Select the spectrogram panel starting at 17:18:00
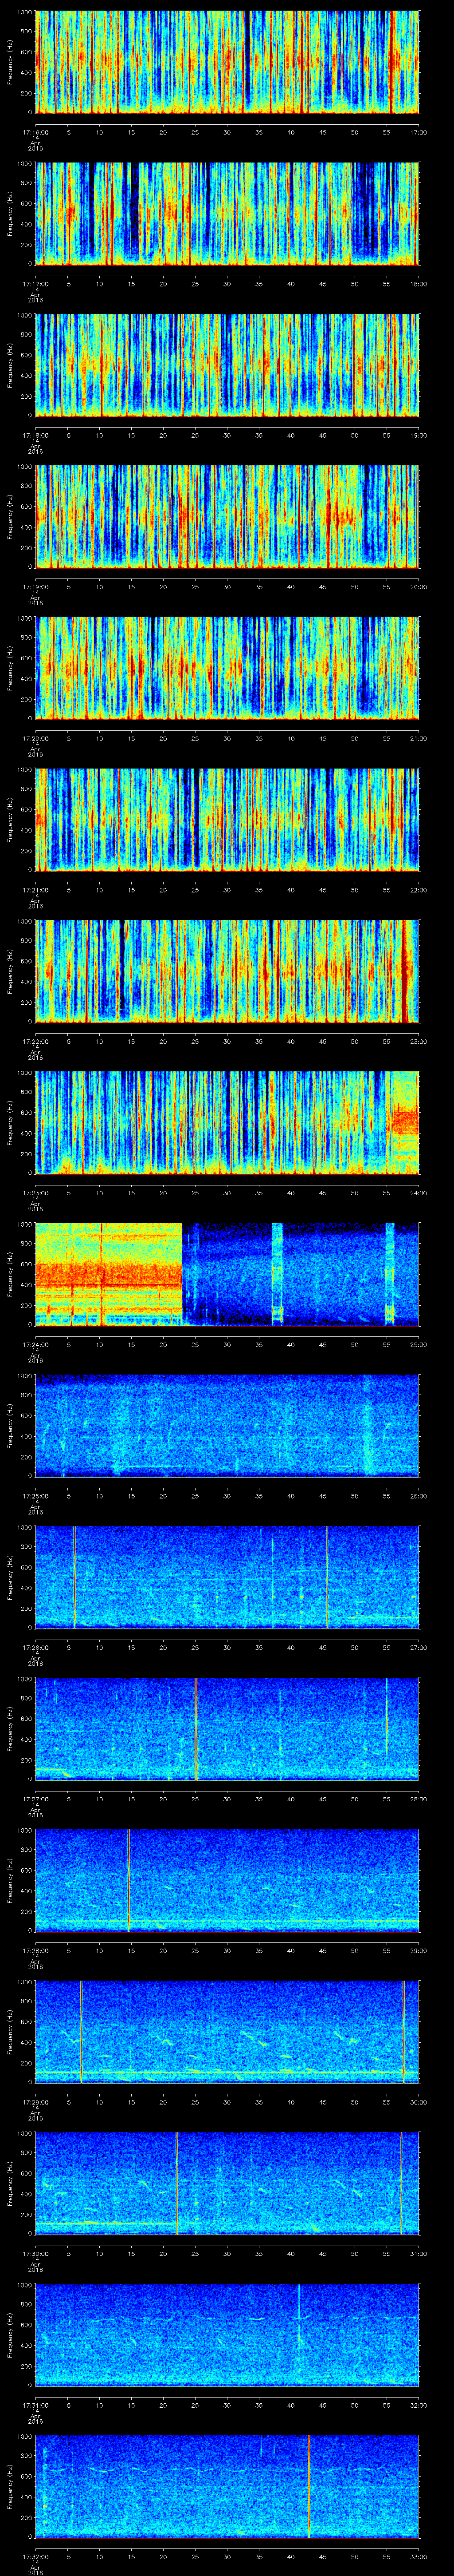454x2576 pixels. point(227,365)
